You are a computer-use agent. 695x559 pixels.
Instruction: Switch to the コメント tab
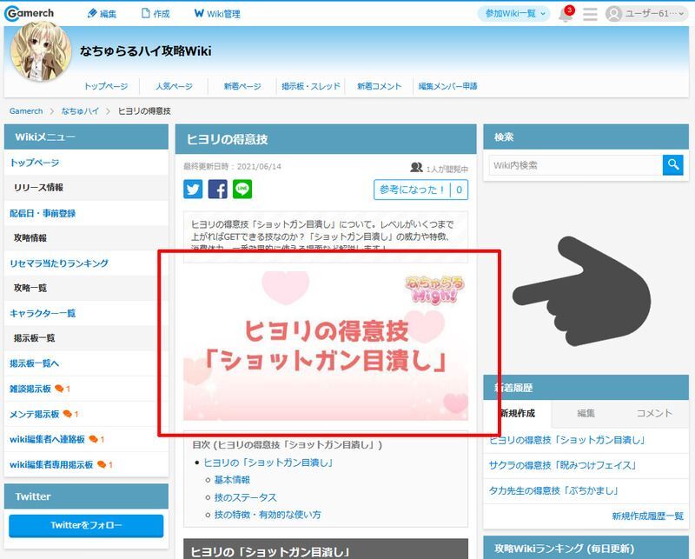[654, 413]
